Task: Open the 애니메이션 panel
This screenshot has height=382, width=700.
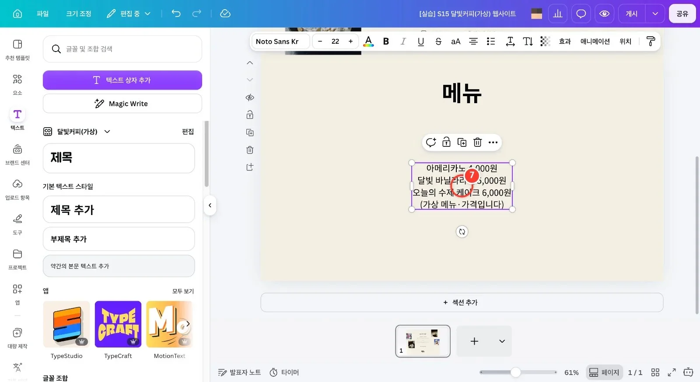Action: coord(595,42)
